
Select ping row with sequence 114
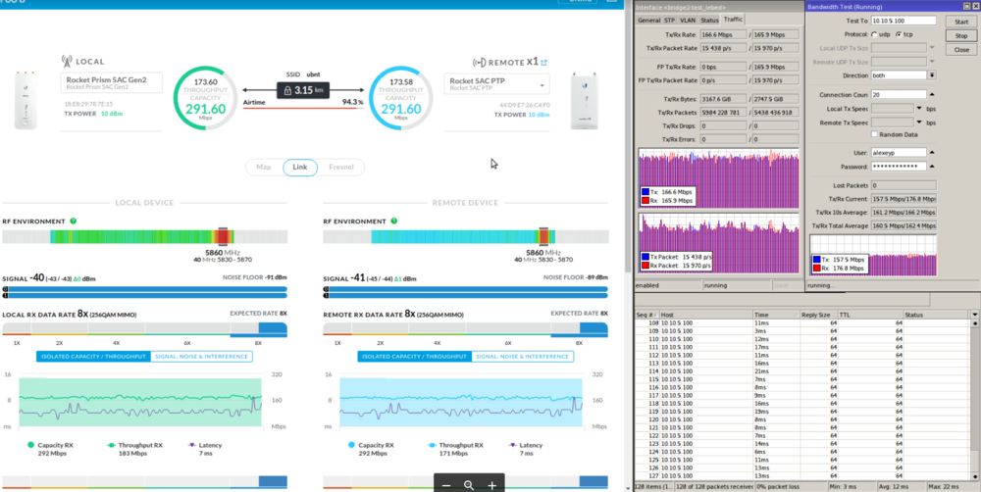coord(802,371)
